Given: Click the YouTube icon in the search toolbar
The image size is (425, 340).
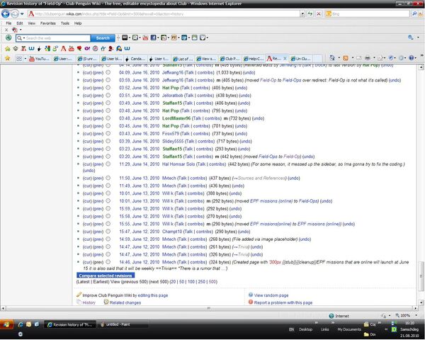Looking at the screenshot, I should coord(145,38).
